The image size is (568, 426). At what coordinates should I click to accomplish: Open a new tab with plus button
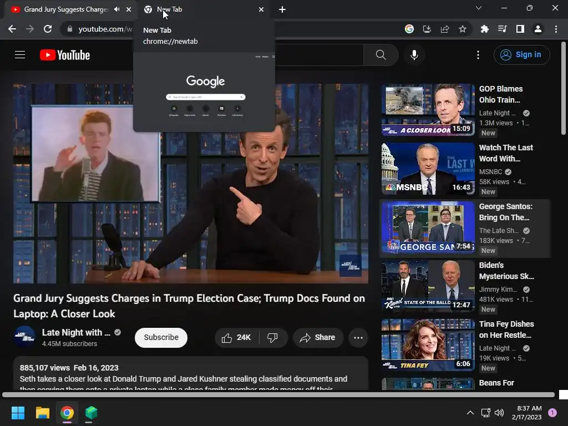(282, 9)
